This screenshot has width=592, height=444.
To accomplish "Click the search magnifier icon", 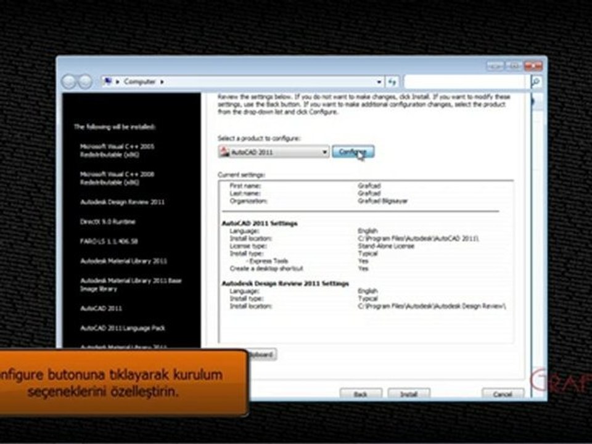I will point(536,82).
